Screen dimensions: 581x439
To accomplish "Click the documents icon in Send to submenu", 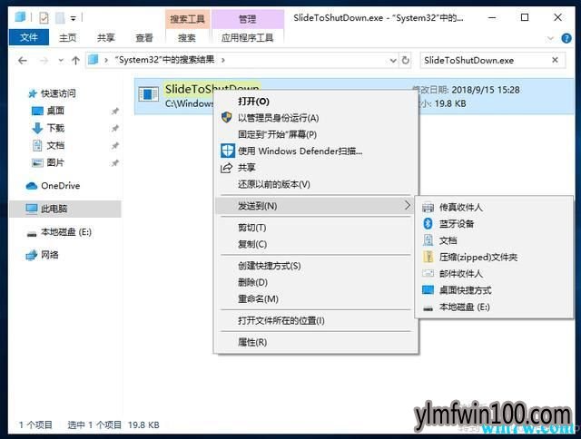I will (428, 240).
